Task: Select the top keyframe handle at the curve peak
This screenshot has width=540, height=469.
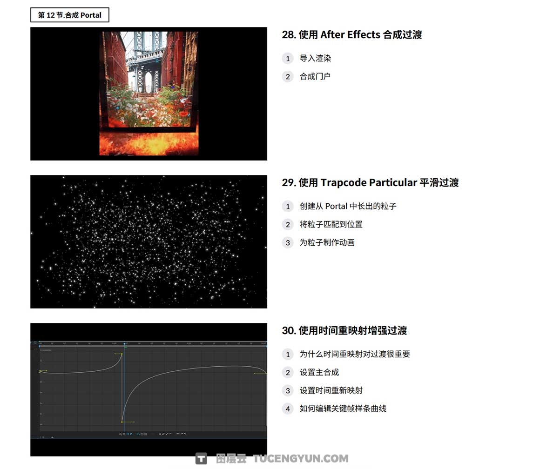Action: point(122,354)
